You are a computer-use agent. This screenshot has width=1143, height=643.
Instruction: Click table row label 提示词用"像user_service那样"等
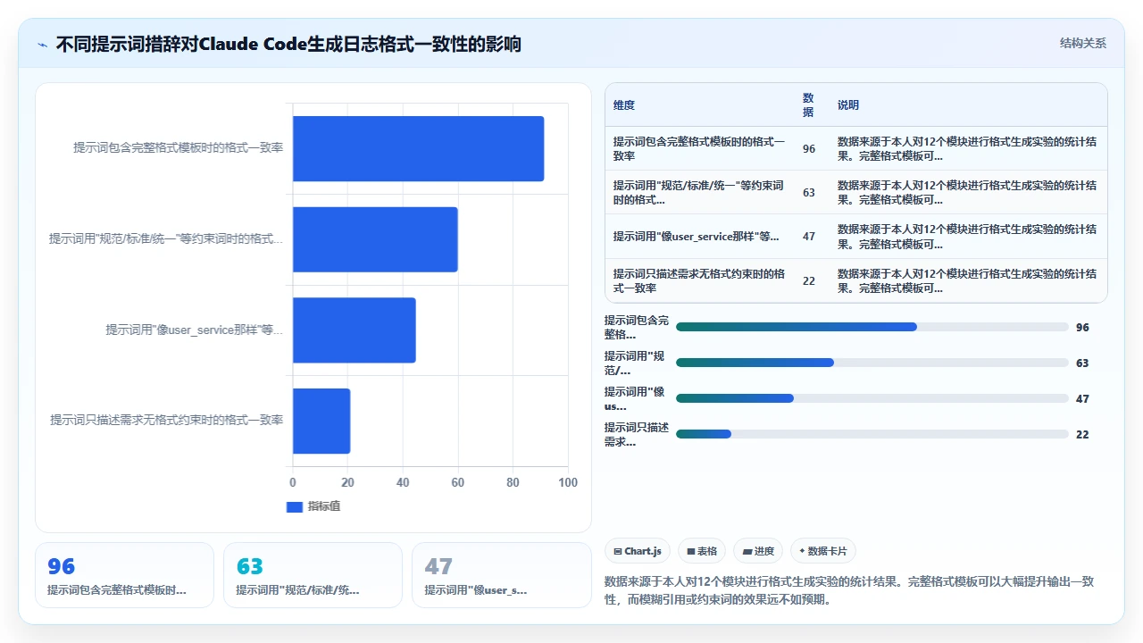(697, 237)
